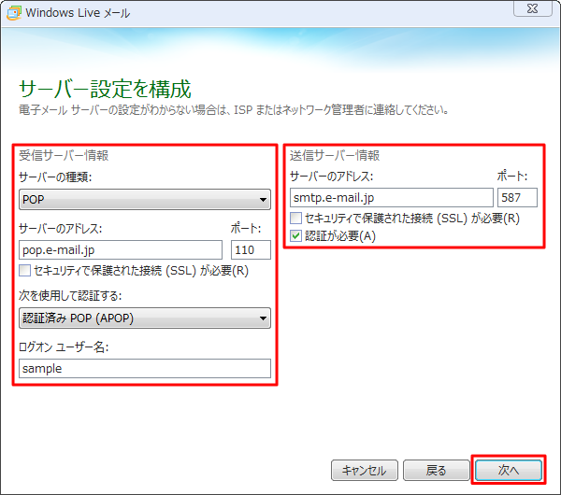Click outgoing server address field smtp.e-mail.jp
The width and height of the screenshot is (561, 495).
point(392,198)
